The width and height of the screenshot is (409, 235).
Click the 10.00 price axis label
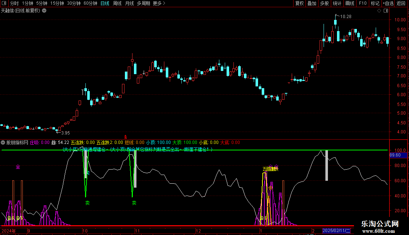click(x=400, y=20)
